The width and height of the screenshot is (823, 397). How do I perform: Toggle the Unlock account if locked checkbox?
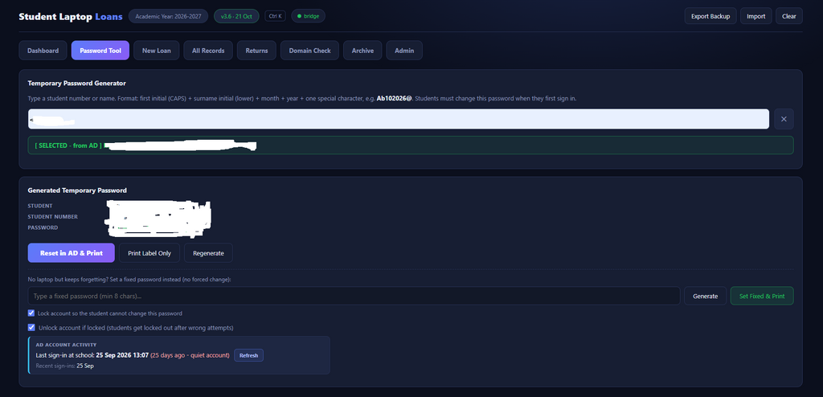tap(31, 327)
